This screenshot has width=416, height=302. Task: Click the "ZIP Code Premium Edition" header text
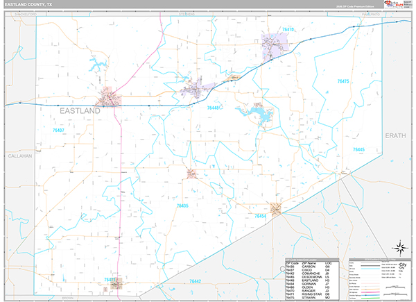(355, 6)
